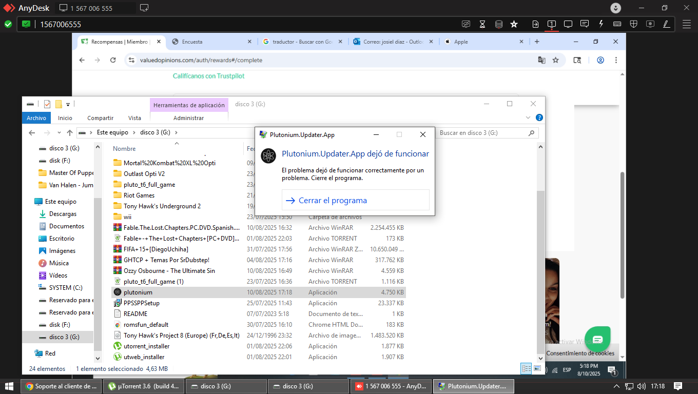698x394 pixels.
Task: Open AnyDesk hamburger main menu
Action: coord(687,24)
